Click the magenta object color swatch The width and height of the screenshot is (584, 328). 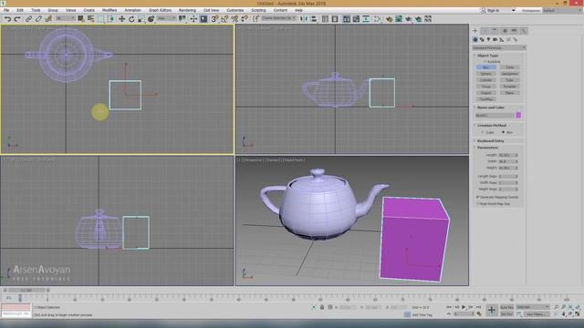518,116
